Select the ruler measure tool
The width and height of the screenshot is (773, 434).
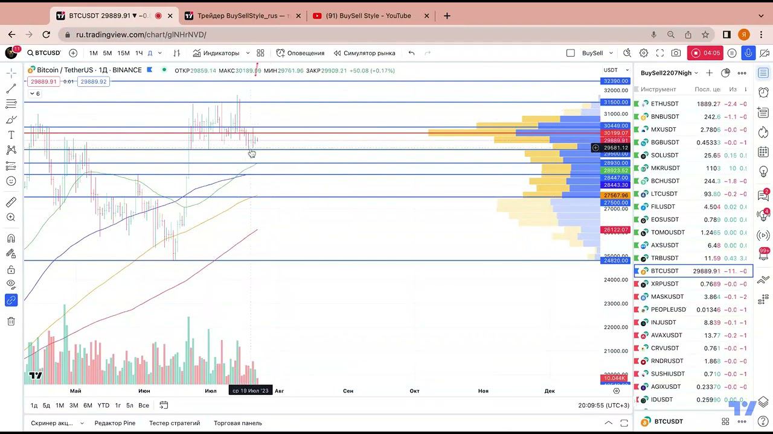11,202
